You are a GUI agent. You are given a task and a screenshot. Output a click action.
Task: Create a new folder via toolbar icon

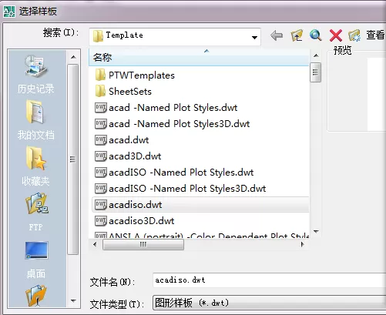354,35
